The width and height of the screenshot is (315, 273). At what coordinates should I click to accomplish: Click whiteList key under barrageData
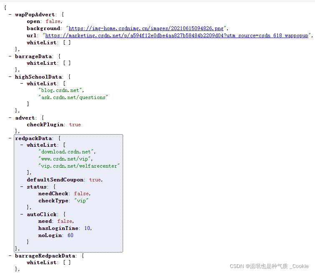41,63
